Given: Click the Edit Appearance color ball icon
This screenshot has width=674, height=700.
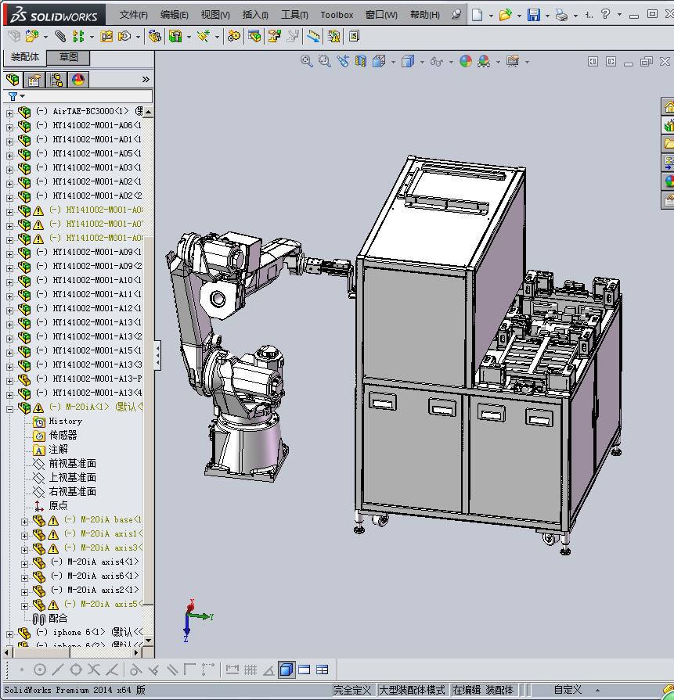Looking at the screenshot, I should [x=466, y=61].
